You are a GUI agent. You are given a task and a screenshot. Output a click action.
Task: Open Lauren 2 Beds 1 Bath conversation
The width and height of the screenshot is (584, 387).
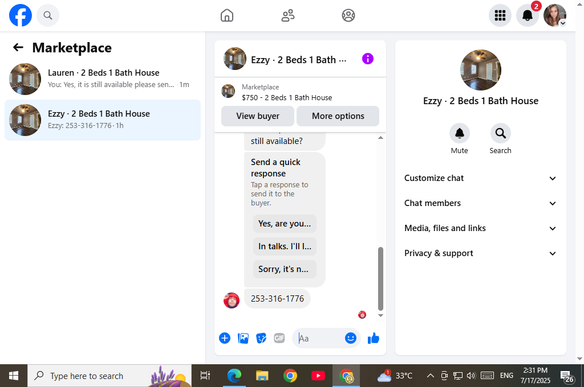pos(103,79)
